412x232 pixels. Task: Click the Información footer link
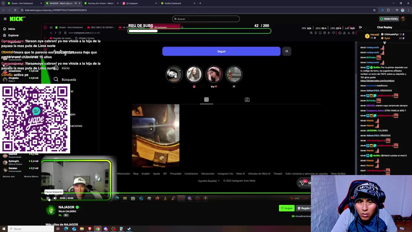[123, 174]
